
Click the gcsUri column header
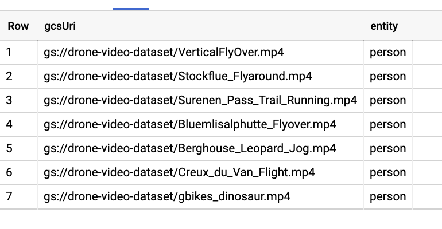60,26
